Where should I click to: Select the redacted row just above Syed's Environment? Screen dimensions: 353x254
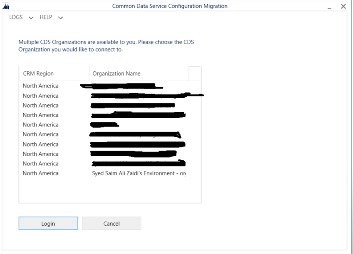110,164
